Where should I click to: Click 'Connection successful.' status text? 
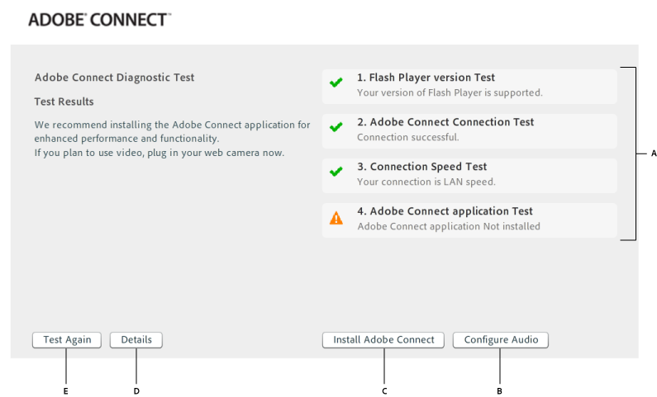coord(408,137)
